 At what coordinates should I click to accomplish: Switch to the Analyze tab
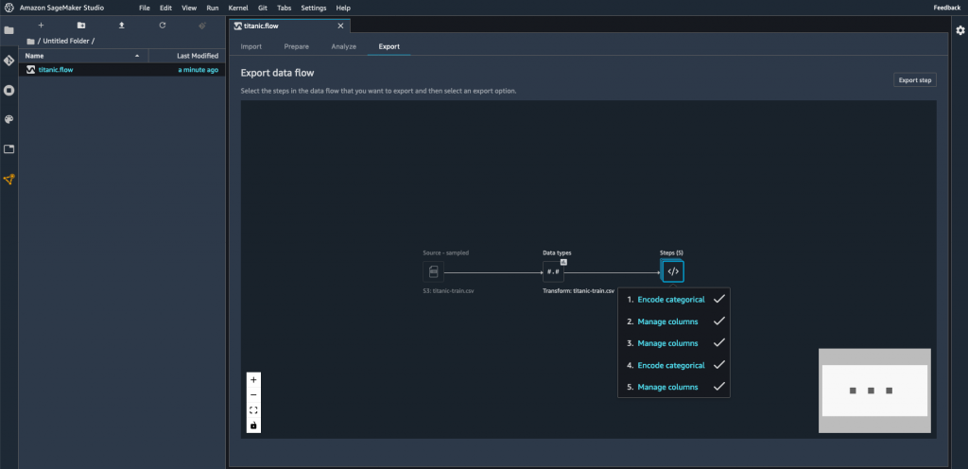tap(343, 46)
